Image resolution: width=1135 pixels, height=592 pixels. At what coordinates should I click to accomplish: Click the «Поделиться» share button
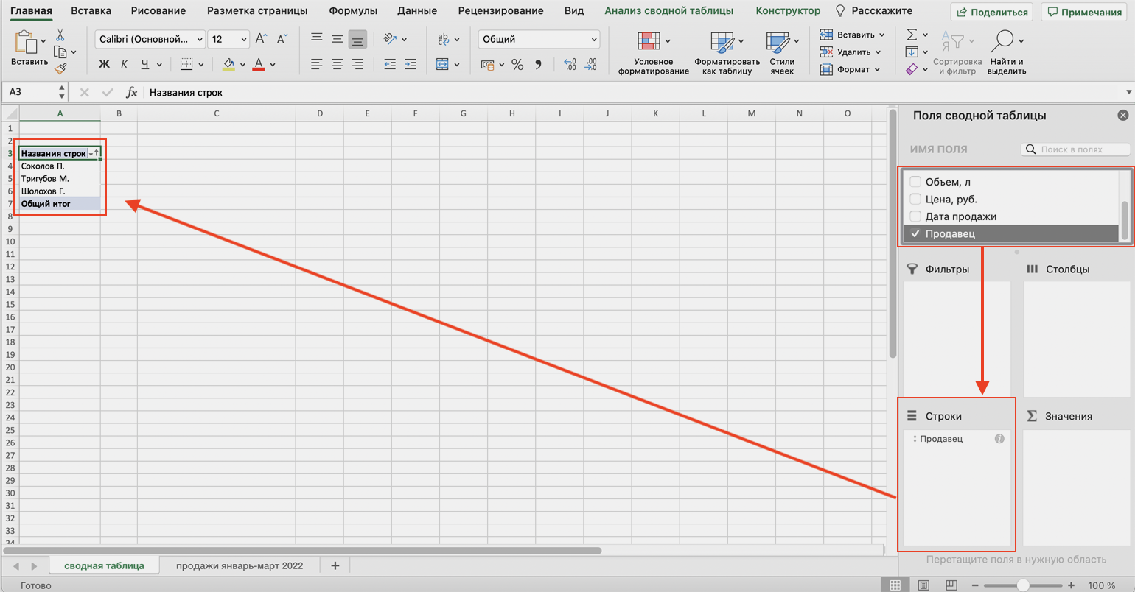pos(991,12)
